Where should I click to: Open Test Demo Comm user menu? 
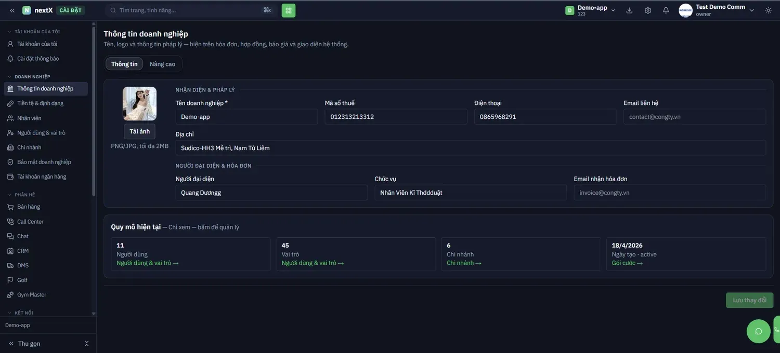click(717, 10)
